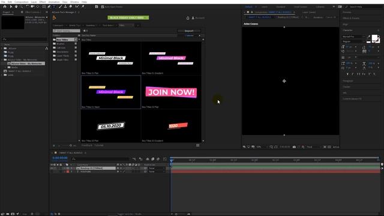Select the JOIN NOW! Box Titles 02 thumbnail
The width and height of the screenshot is (384, 216).
point(171,92)
